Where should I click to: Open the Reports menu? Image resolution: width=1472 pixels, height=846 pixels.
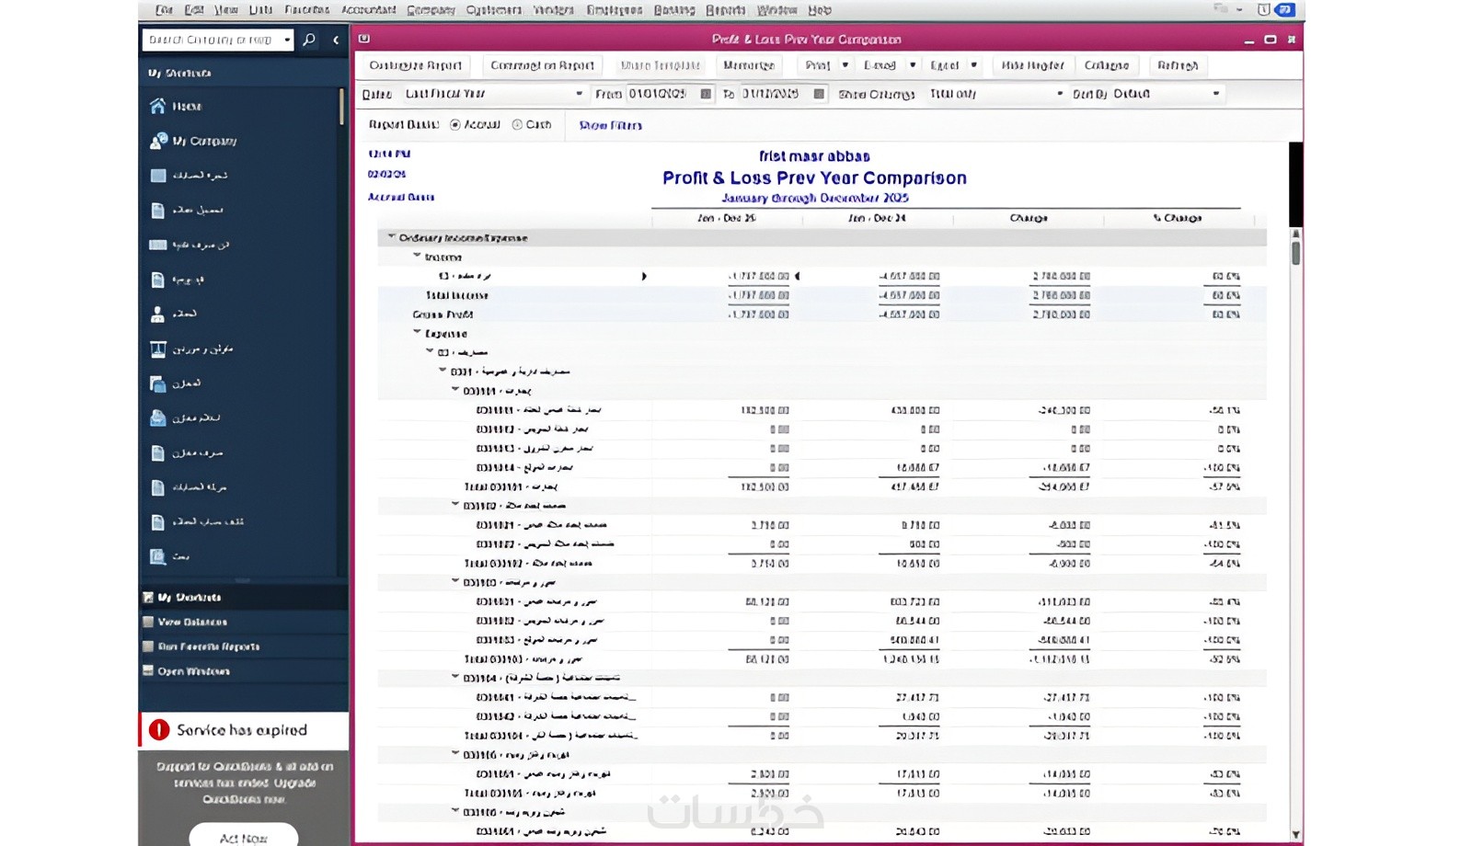(725, 10)
